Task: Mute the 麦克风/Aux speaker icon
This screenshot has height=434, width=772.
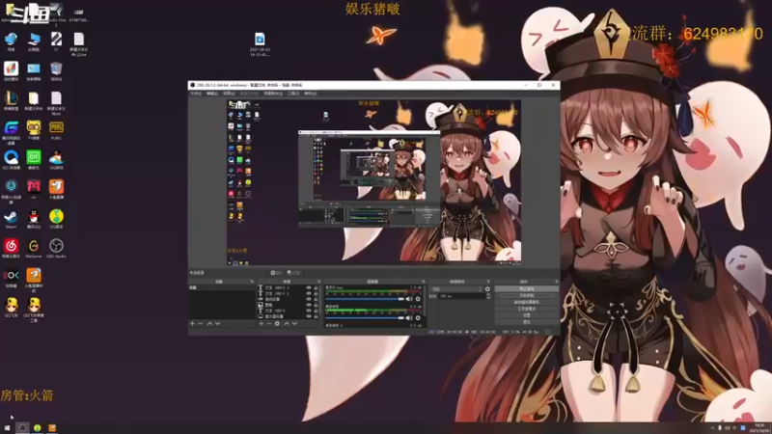Action: [408, 299]
